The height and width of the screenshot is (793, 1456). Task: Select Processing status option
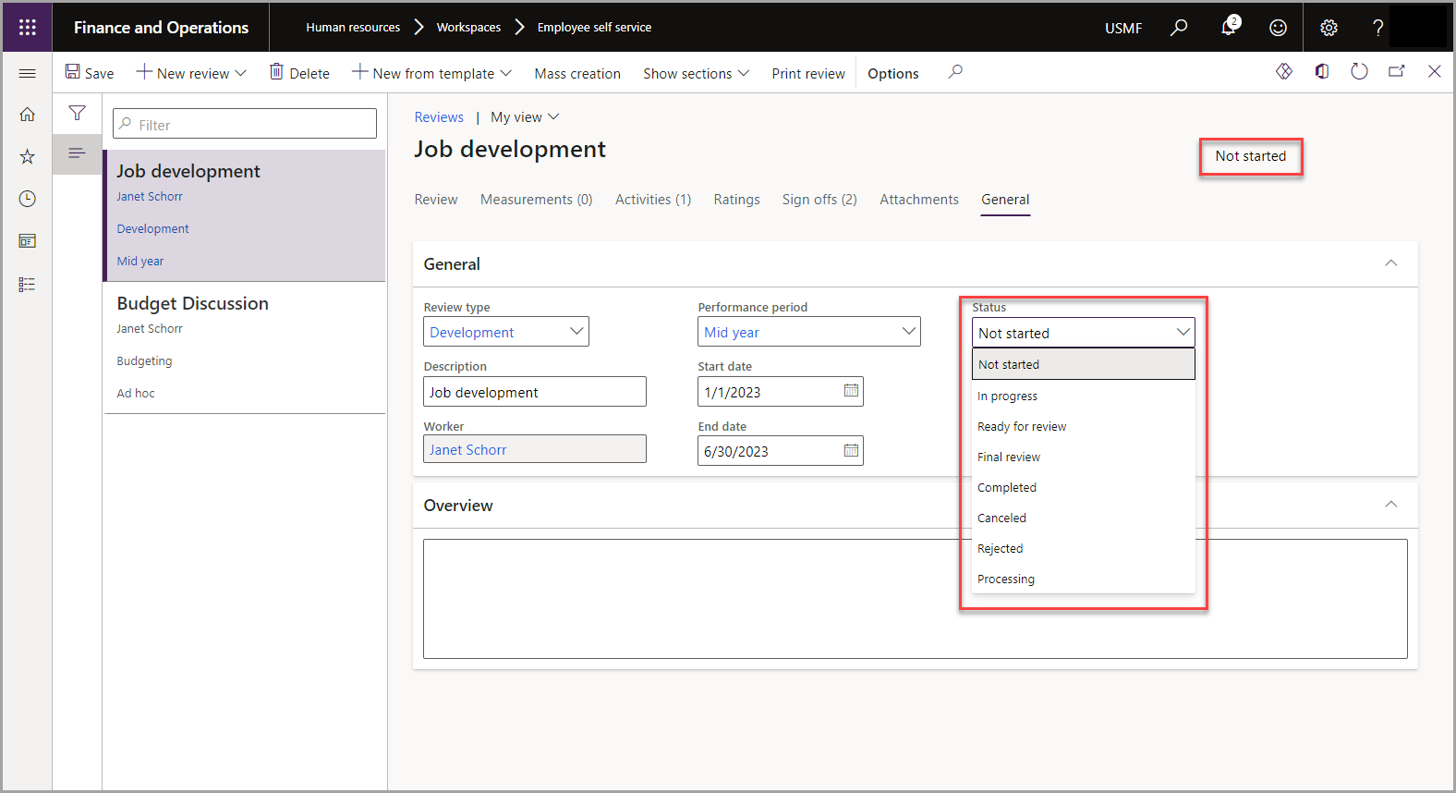(1084, 579)
